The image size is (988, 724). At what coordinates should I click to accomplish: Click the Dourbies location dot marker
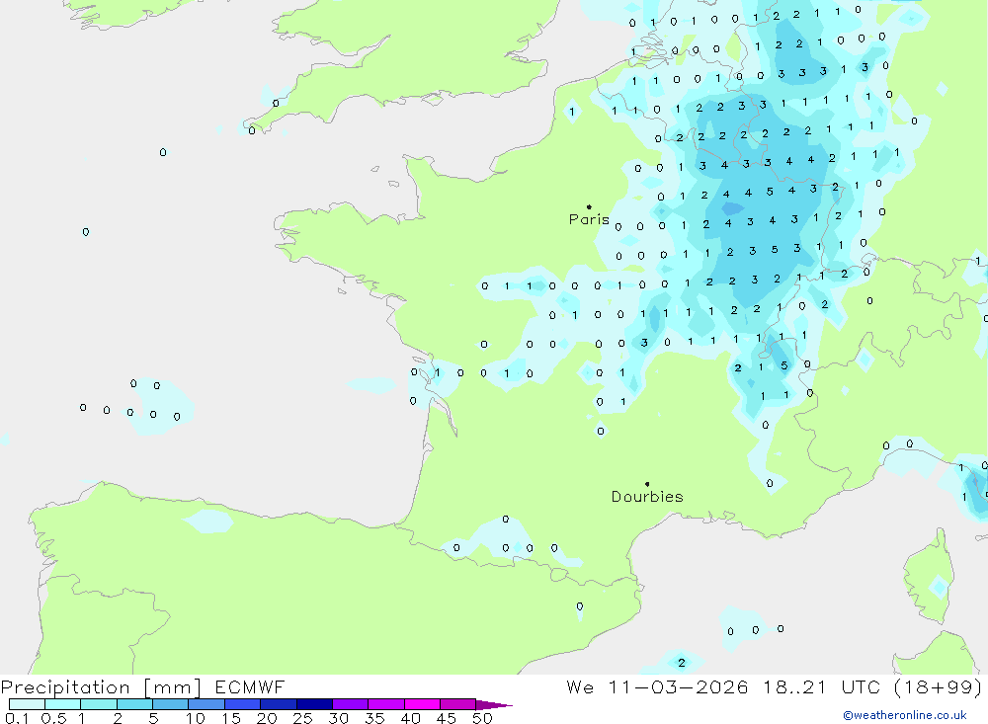point(647,484)
